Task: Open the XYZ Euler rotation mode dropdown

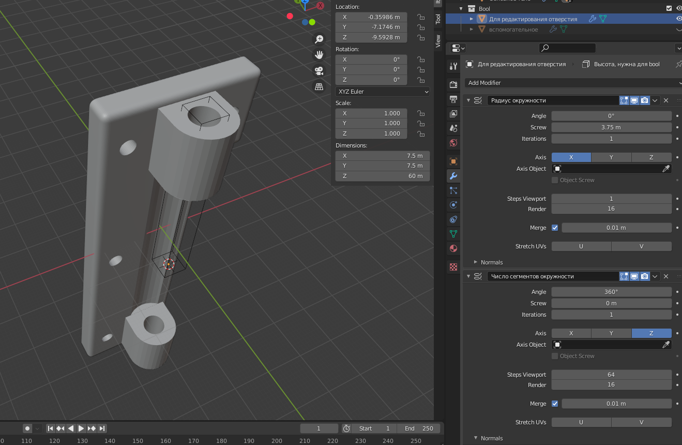Action: pyautogui.click(x=383, y=92)
